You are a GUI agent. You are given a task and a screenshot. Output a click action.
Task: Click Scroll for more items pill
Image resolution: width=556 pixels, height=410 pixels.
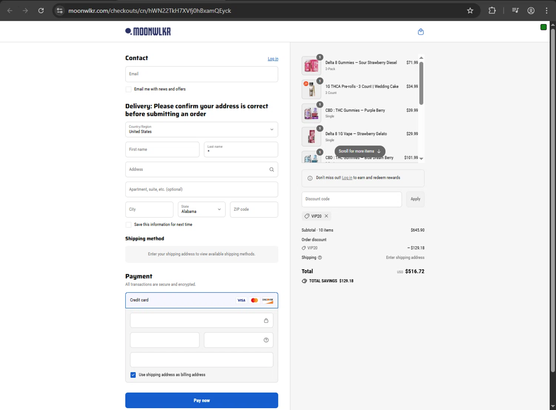coord(360,151)
